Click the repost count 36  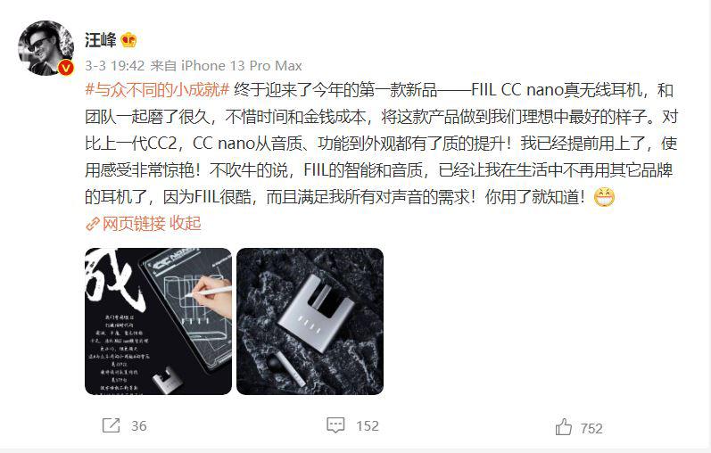click(x=139, y=425)
